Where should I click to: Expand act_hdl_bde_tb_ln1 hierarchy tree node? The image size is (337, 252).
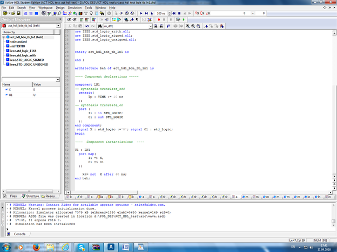pos(4,37)
